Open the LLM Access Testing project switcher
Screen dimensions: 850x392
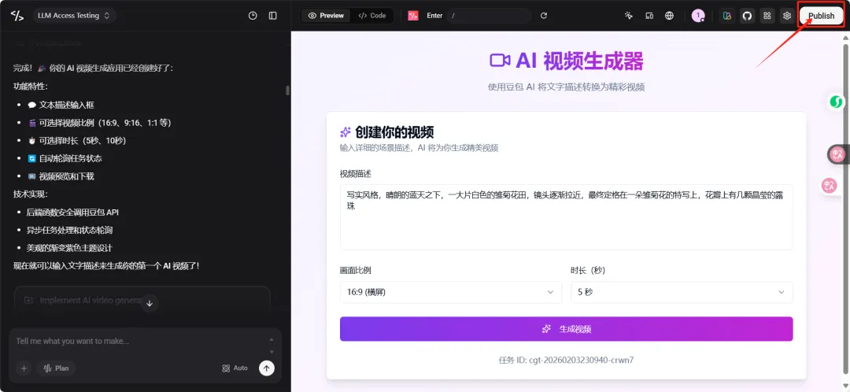point(74,16)
